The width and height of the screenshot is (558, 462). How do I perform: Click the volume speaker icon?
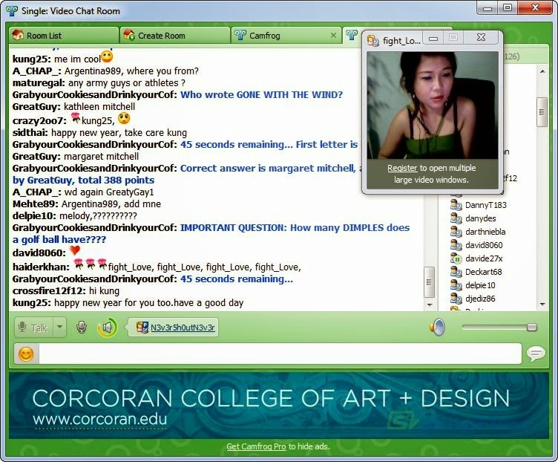click(437, 327)
